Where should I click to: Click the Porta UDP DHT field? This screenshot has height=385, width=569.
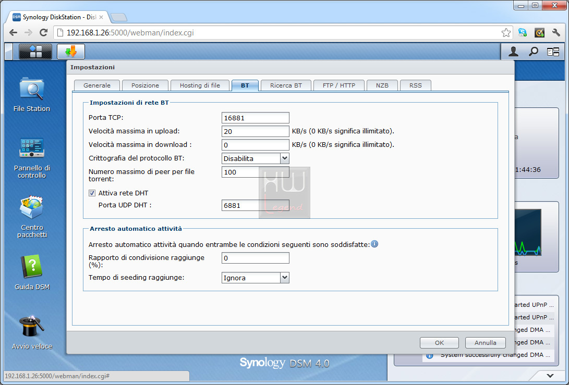[x=256, y=205]
